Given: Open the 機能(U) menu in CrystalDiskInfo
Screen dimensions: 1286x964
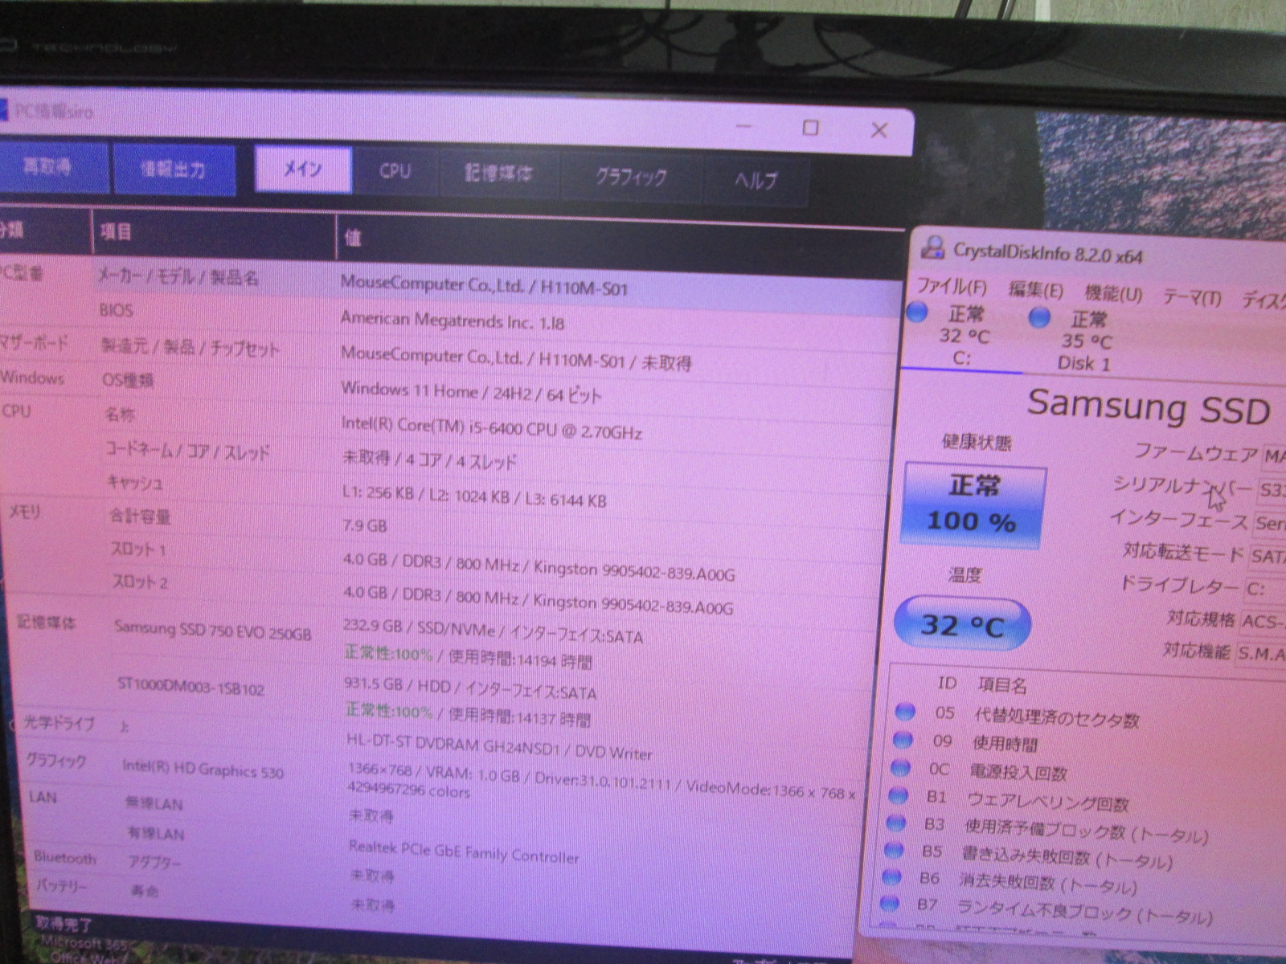Looking at the screenshot, I should point(1113,294).
